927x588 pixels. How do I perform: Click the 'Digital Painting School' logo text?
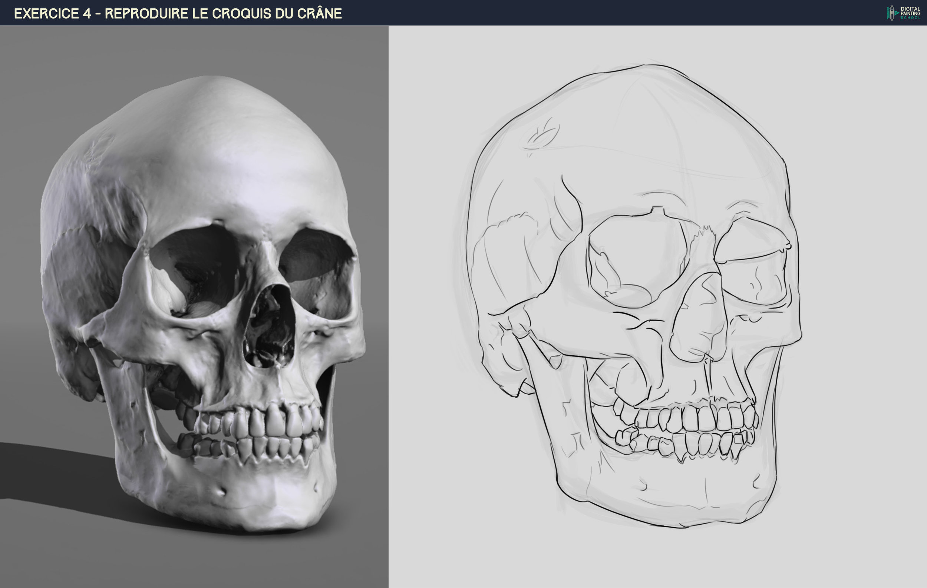[x=910, y=13]
